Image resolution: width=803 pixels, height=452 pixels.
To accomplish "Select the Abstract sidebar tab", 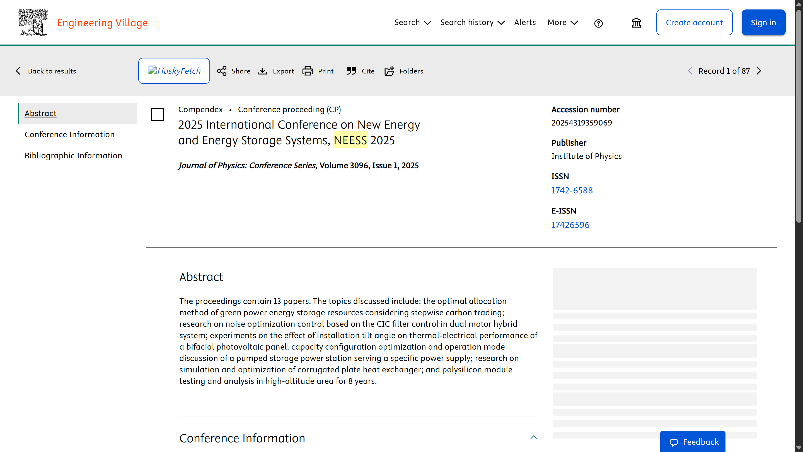I will [x=78, y=113].
